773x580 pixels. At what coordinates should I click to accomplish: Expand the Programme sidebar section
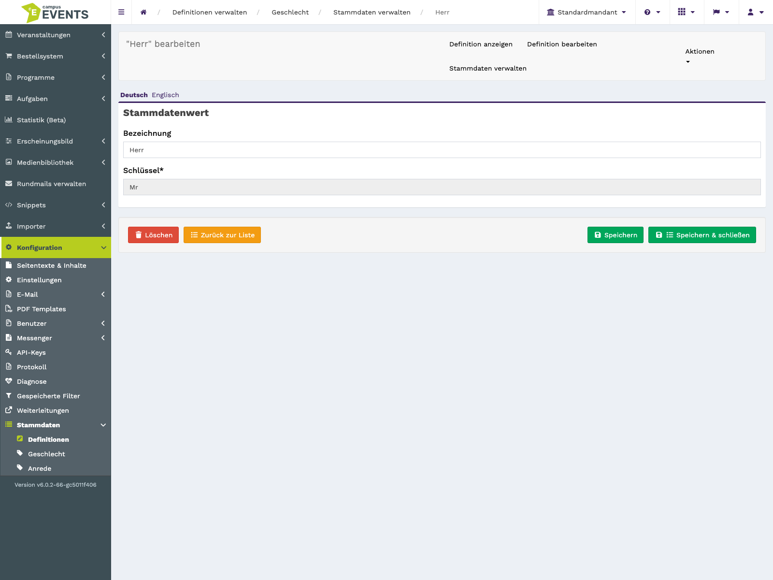click(56, 77)
